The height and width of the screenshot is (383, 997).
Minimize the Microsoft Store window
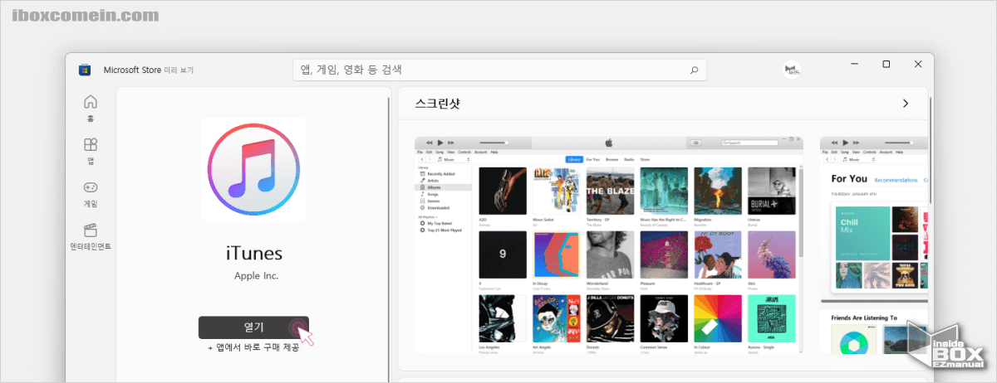click(x=855, y=64)
